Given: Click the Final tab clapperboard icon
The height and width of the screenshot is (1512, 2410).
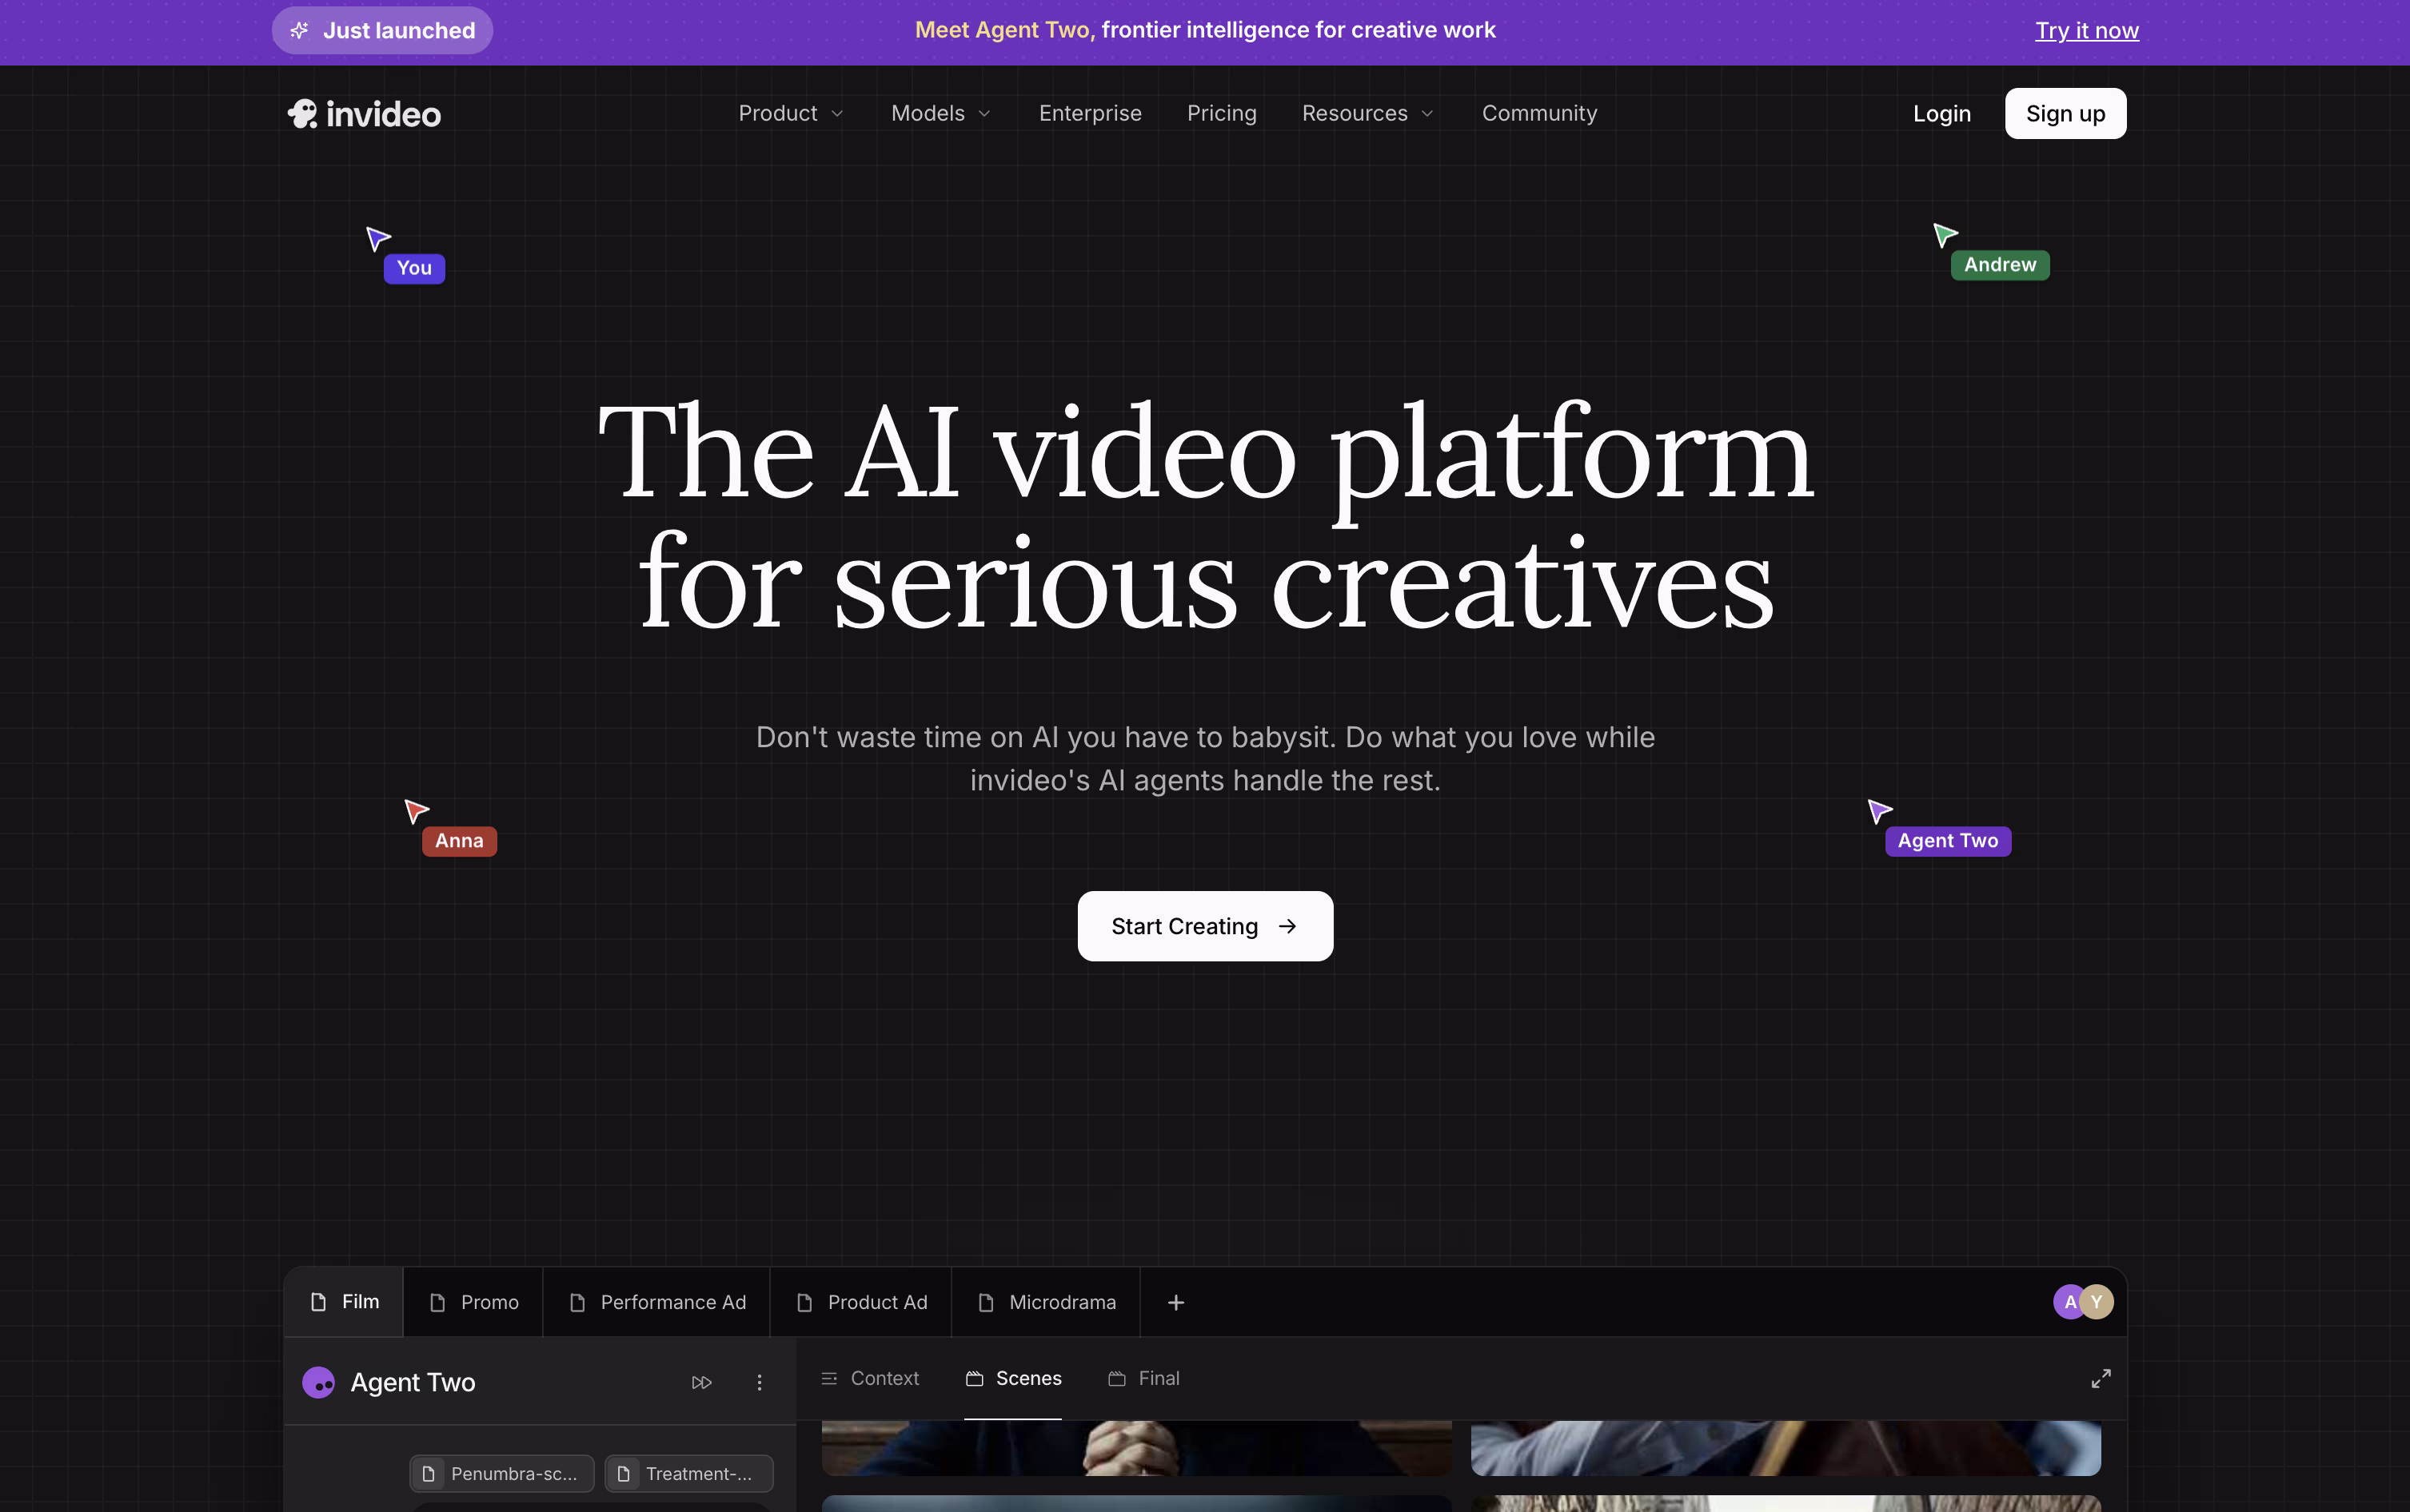Looking at the screenshot, I should click(1116, 1378).
